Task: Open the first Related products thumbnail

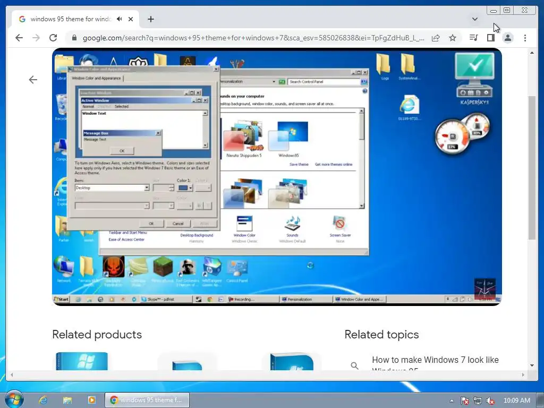Action: coord(82,361)
